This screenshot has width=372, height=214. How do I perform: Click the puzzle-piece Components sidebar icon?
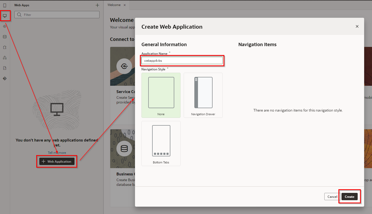click(5, 47)
